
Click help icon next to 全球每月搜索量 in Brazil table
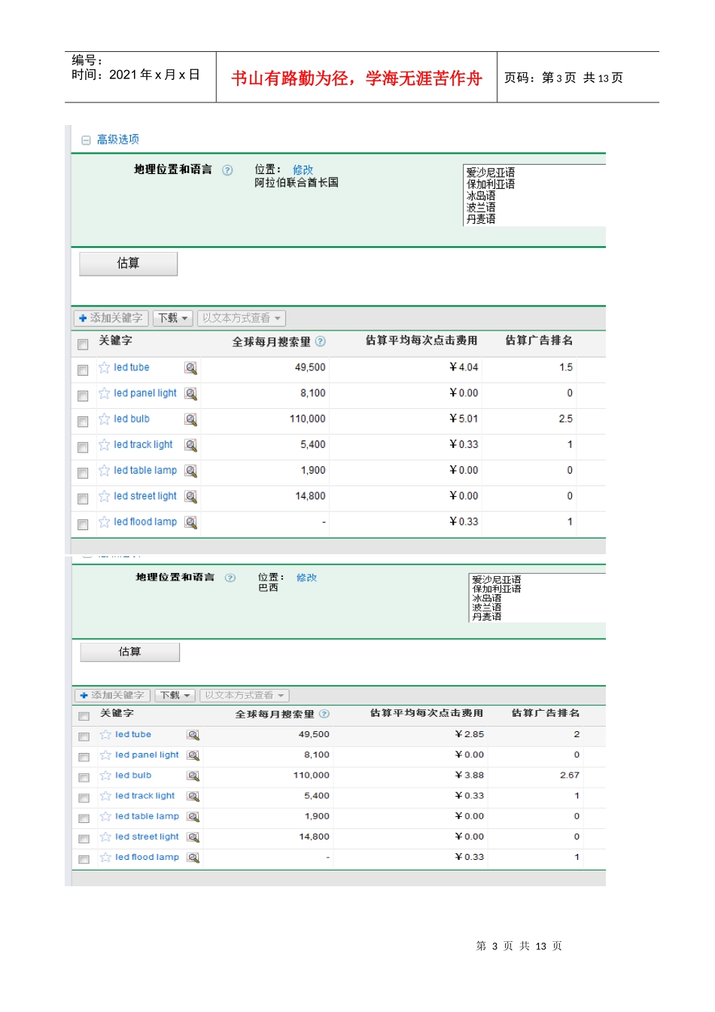[324, 714]
